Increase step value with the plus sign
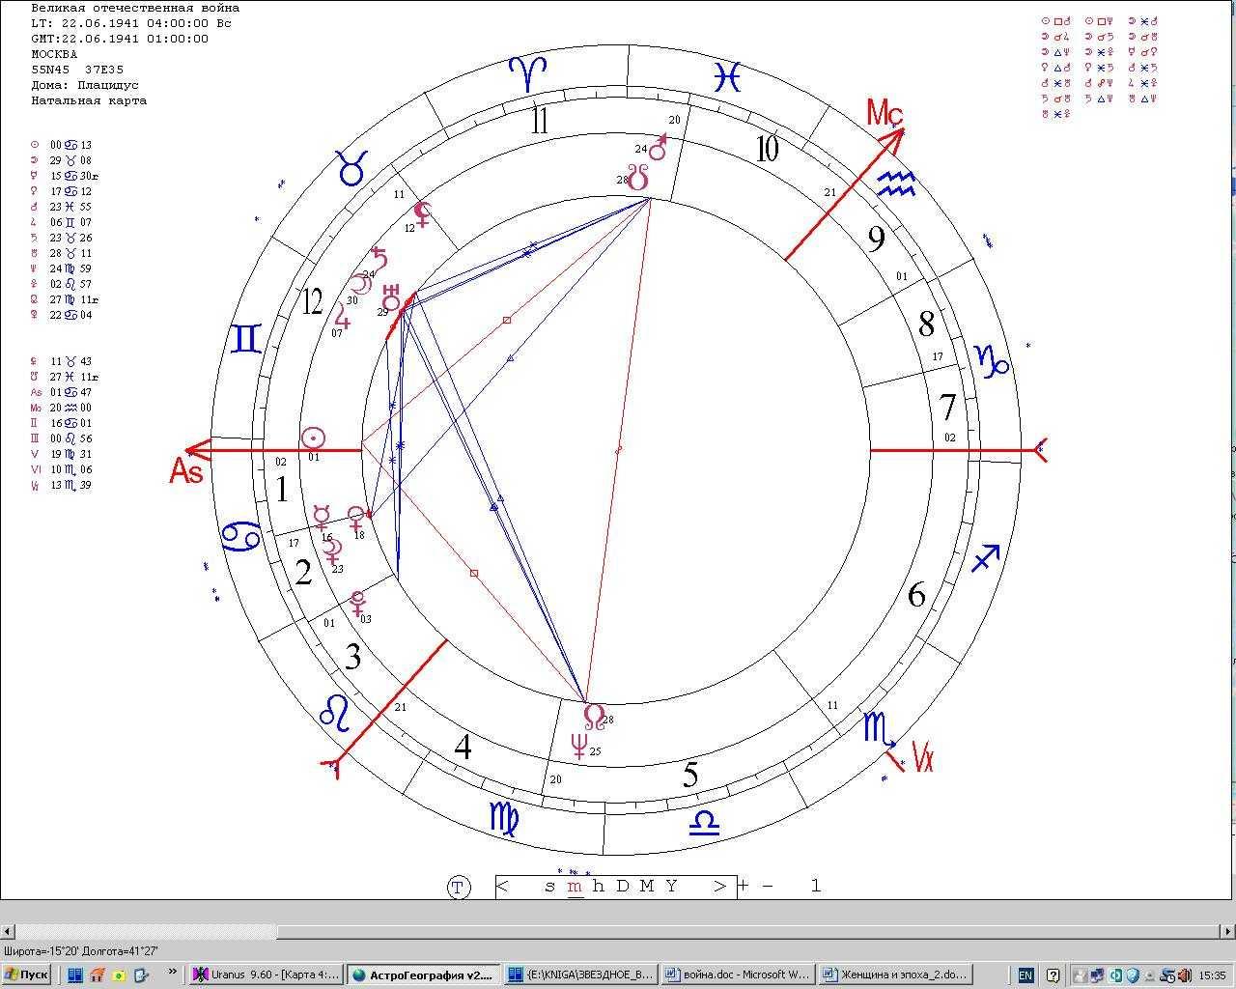 [744, 887]
